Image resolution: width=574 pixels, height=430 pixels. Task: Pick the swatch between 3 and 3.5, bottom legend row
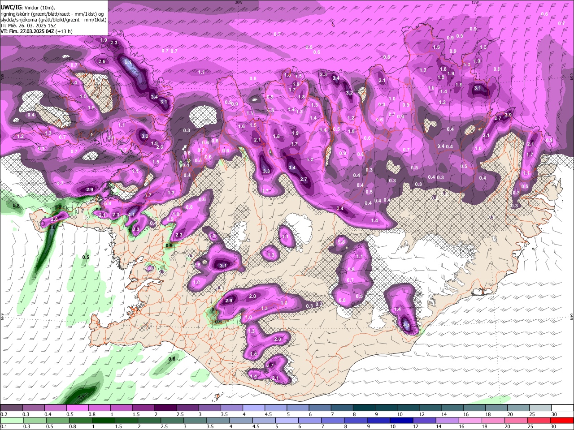click(196, 420)
